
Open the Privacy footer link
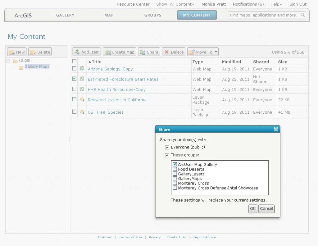[155, 237]
